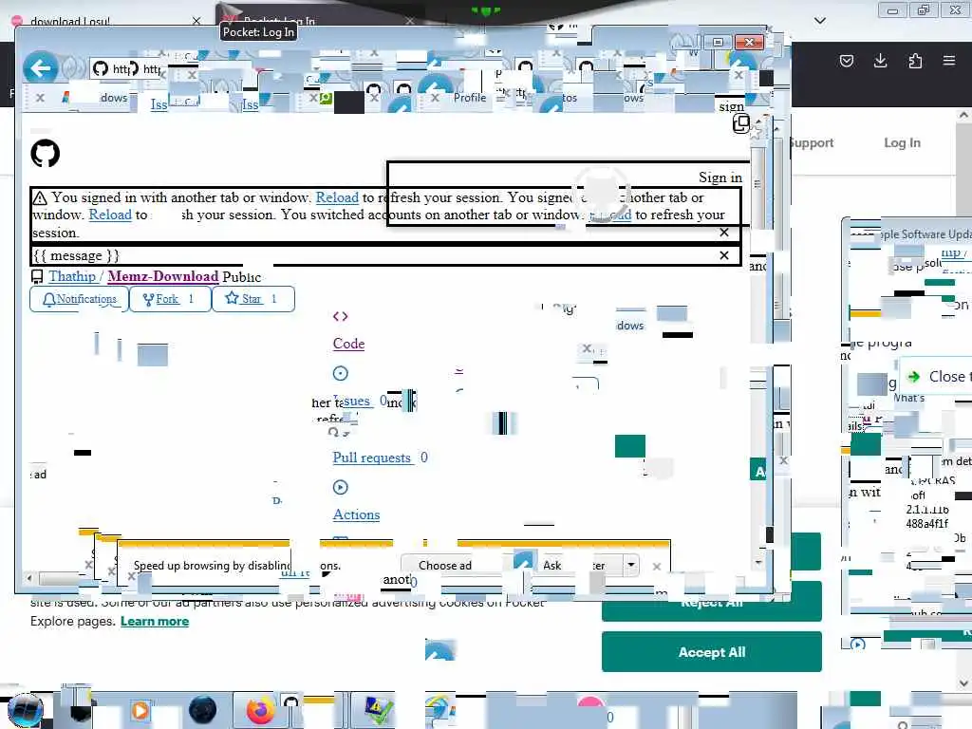Open the green-checkmark monitor taskbar icon
Screen dimensions: 972x729
point(379,710)
